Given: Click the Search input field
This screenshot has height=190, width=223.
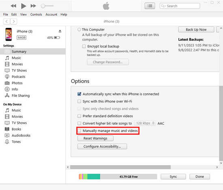Looking at the screenshot, I should (x=180, y=6).
